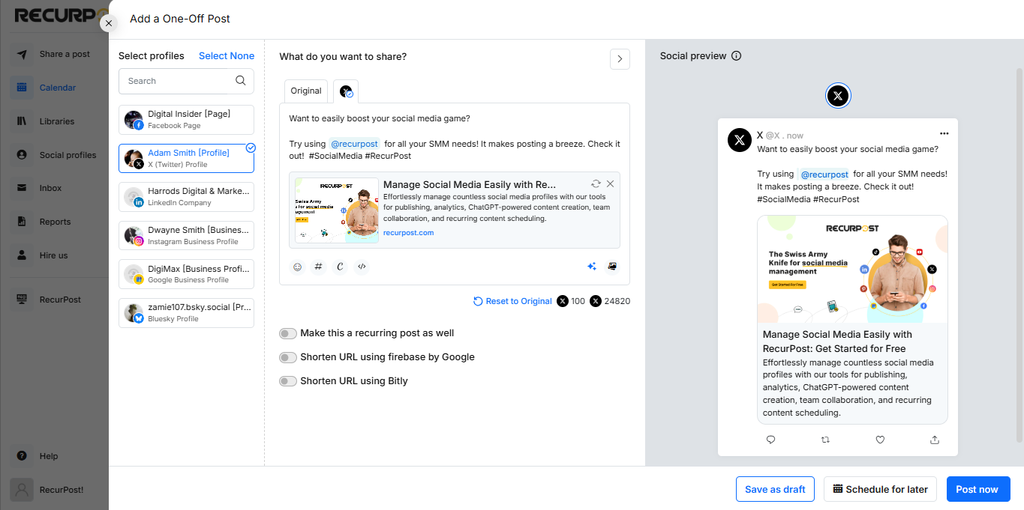Switch to the Original tab
The image size is (1024, 510).
point(306,91)
